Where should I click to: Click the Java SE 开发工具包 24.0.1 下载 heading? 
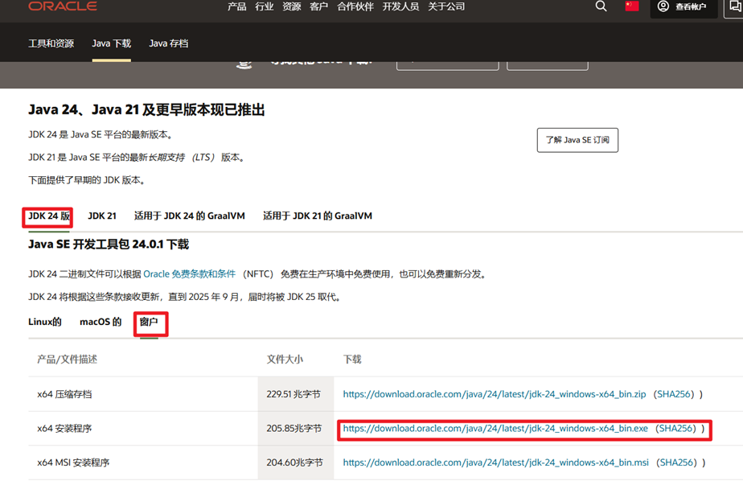[109, 245]
